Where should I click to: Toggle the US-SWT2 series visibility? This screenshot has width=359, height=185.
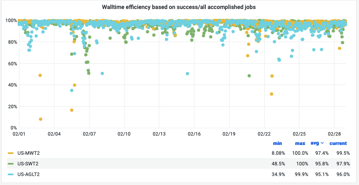coord(28,164)
